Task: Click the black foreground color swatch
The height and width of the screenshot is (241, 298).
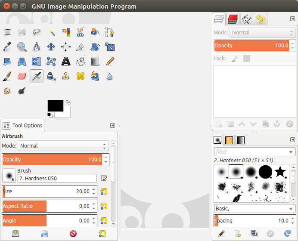Action: (55, 106)
